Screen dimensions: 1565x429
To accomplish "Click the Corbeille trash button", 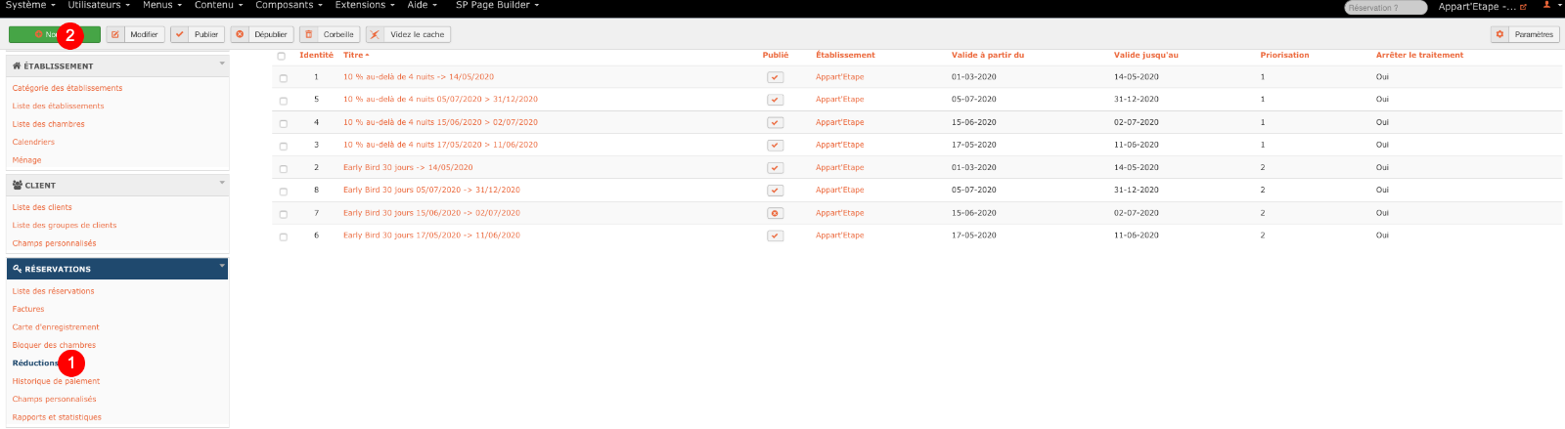I will (x=329, y=34).
